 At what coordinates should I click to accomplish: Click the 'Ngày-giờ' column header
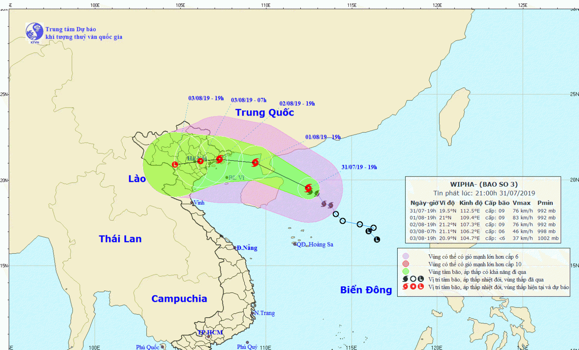click(424, 203)
